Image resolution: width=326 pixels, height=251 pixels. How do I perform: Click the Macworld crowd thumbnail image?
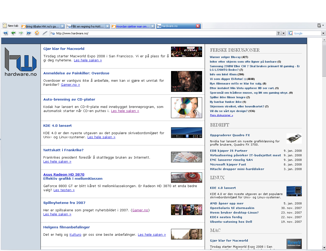tap(187, 52)
